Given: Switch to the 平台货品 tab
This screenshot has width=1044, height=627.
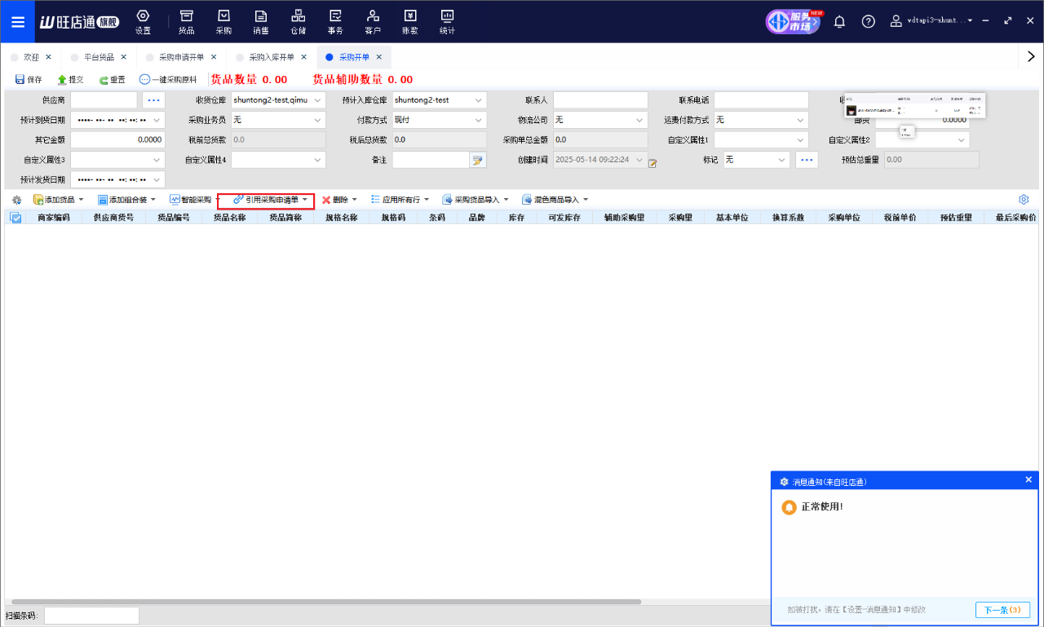Looking at the screenshot, I should pos(98,57).
